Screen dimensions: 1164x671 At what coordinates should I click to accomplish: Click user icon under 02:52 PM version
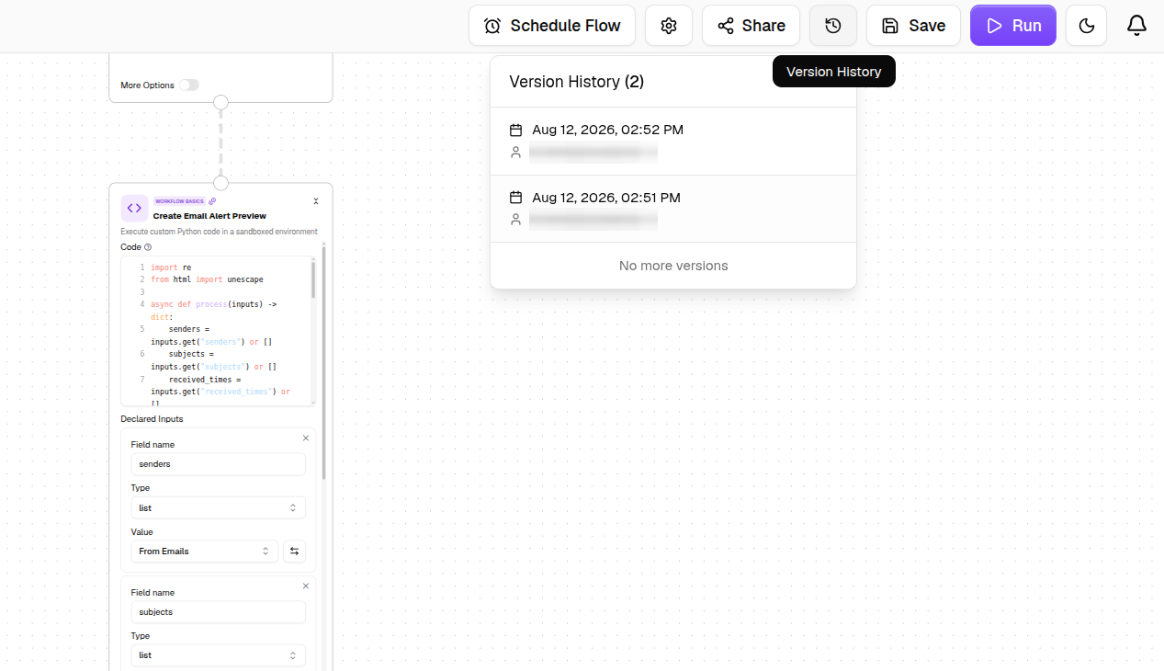(515, 153)
